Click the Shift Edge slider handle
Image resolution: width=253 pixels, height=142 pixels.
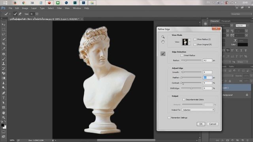click(191, 88)
